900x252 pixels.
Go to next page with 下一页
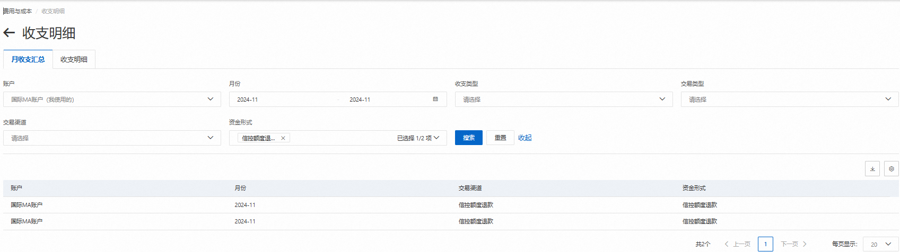794,244
